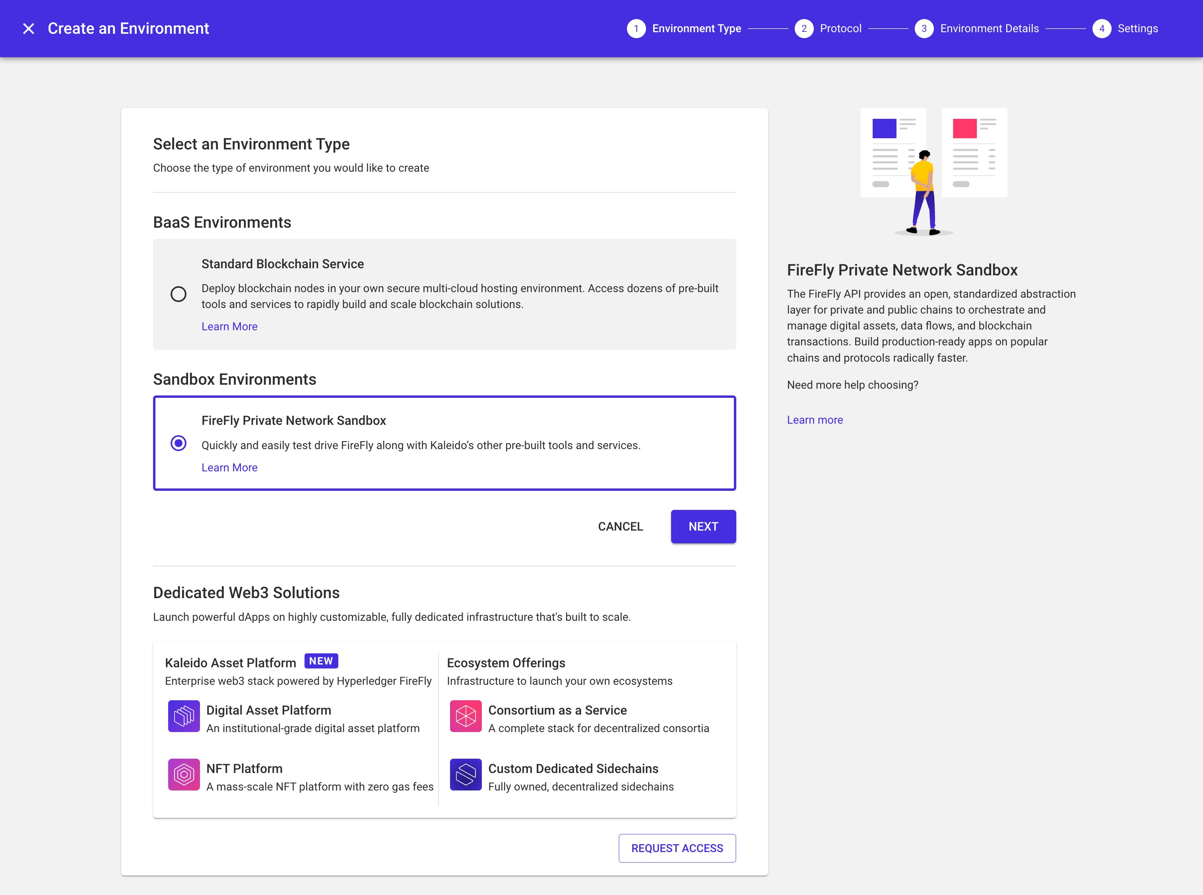Click the Kaleido Asset Platform heading
The height and width of the screenshot is (895, 1203).
pyautogui.click(x=230, y=663)
